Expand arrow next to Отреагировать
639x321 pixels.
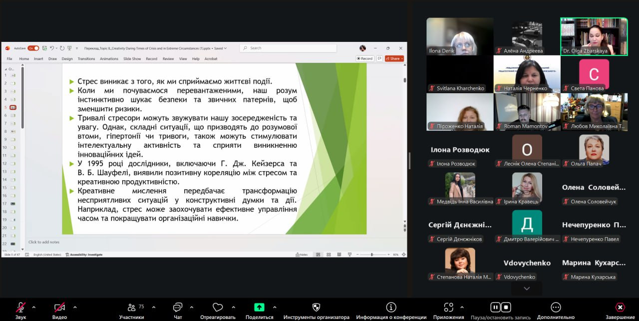(x=234, y=307)
